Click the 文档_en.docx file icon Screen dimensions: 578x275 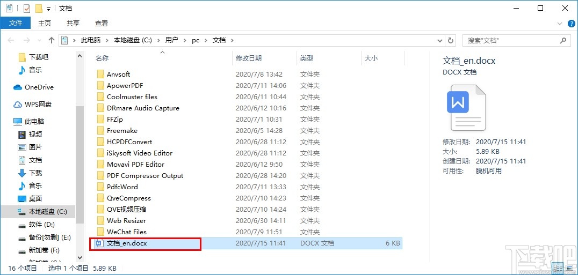coord(99,243)
